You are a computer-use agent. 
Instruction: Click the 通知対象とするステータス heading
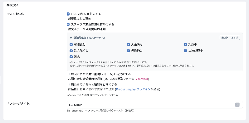[89, 38]
